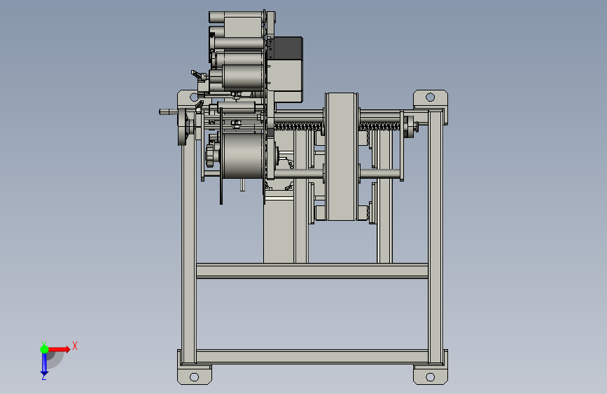This screenshot has width=607, height=394.
Task: Select the middle horizontal frame crossbar
Action: 312,271
